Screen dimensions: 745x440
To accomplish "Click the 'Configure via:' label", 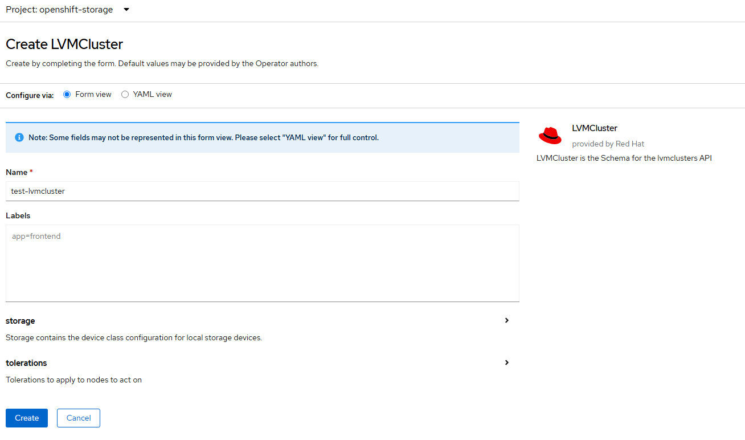I will [x=30, y=95].
